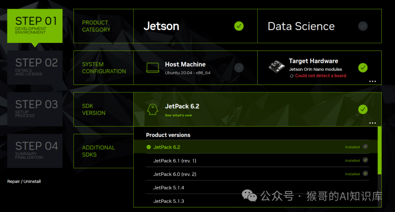
Task: Select JetPack 6.2 in product versions
Action: coord(256,147)
